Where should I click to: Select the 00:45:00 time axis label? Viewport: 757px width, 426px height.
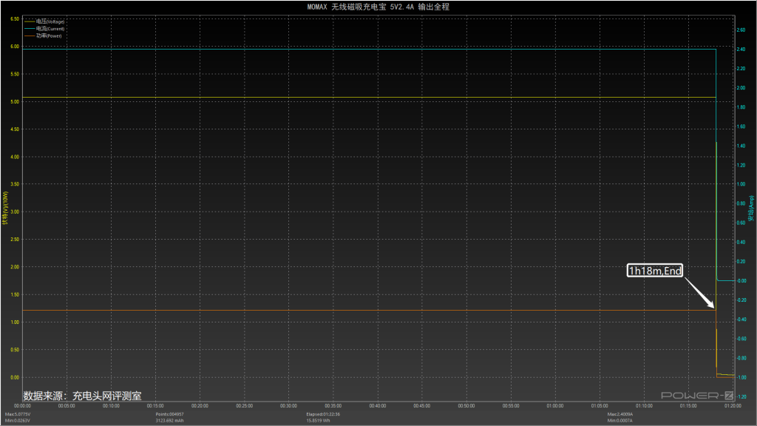pos(422,406)
